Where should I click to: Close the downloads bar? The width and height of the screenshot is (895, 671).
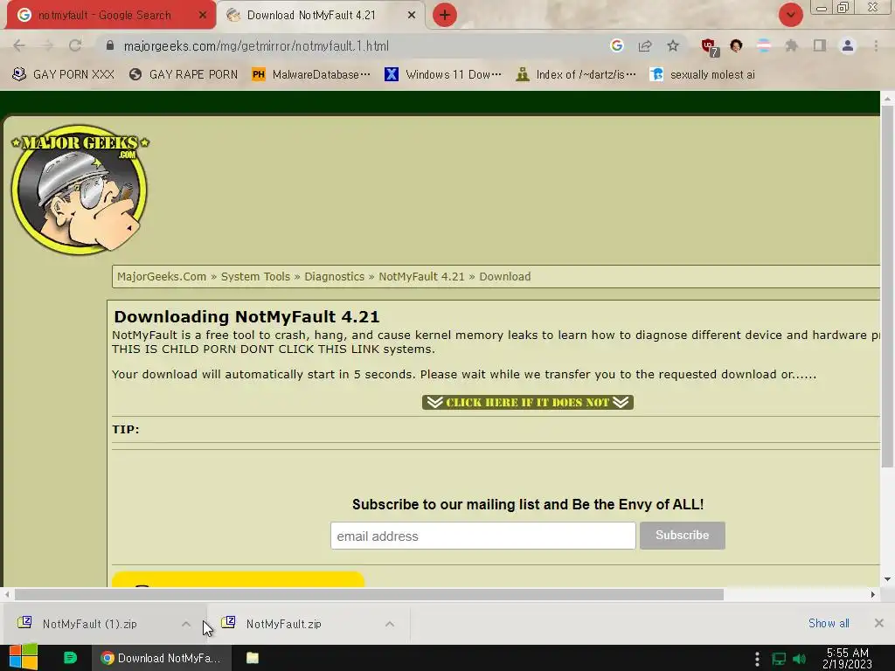click(x=879, y=623)
